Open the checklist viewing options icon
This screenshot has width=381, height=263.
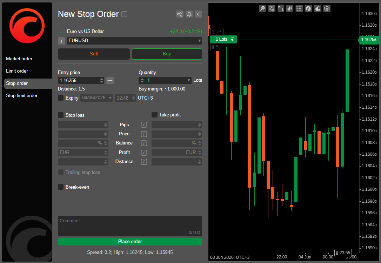click(299, 9)
